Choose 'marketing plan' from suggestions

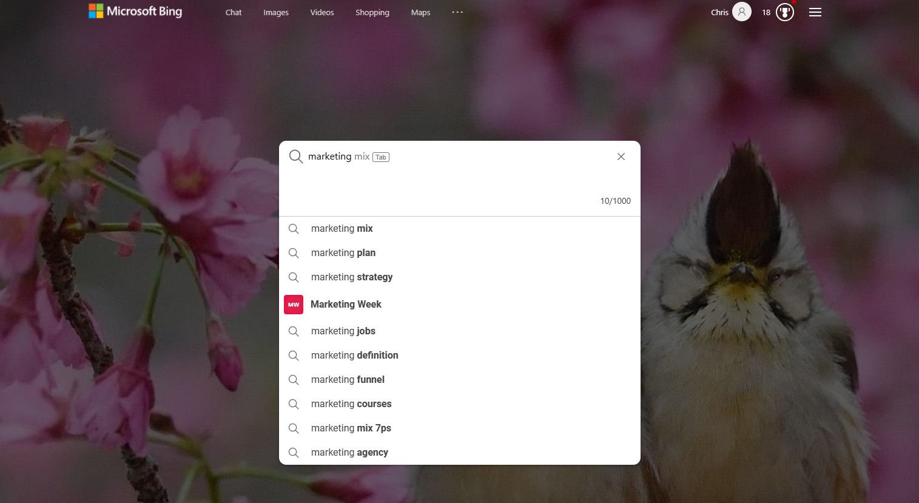[343, 253]
